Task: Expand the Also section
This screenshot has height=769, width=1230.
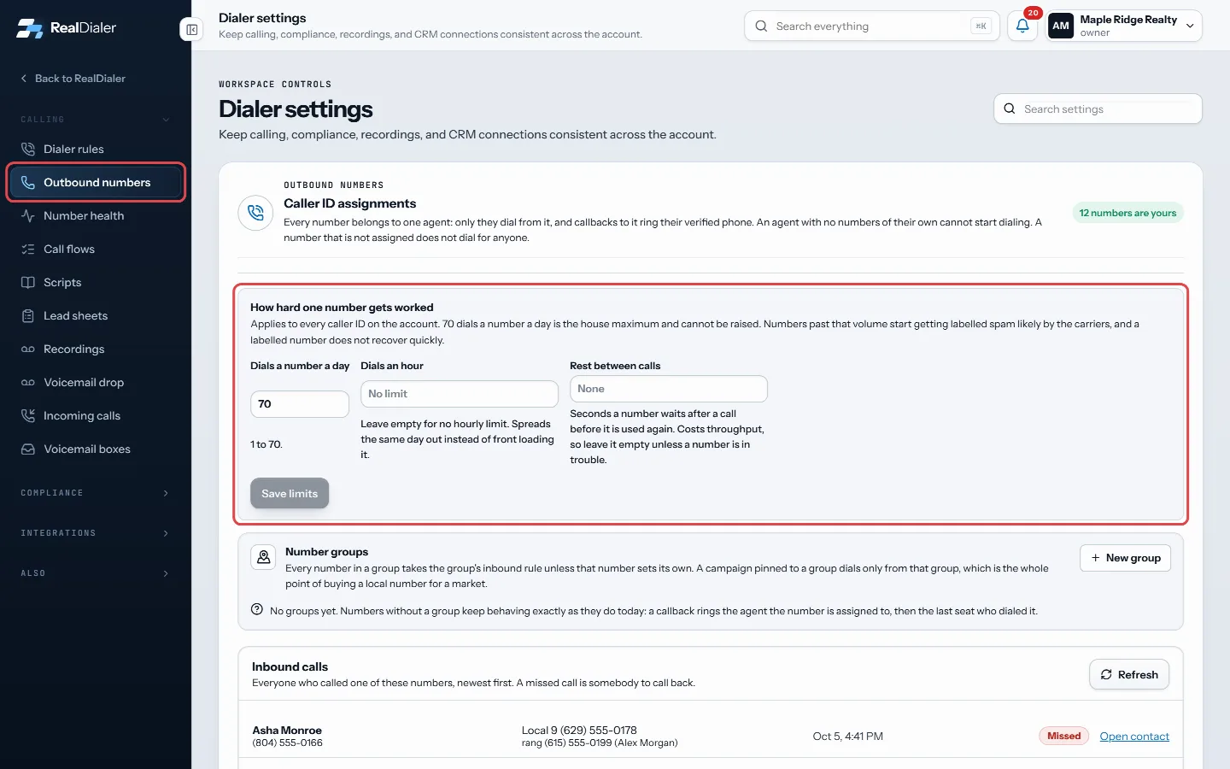Action: point(95,573)
